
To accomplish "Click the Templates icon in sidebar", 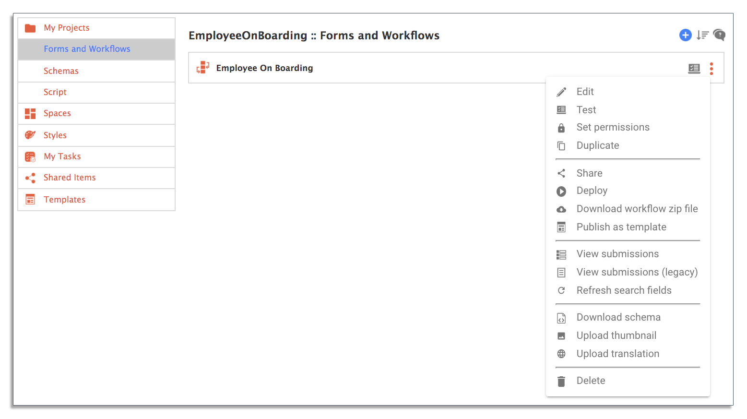I will [x=30, y=199].
